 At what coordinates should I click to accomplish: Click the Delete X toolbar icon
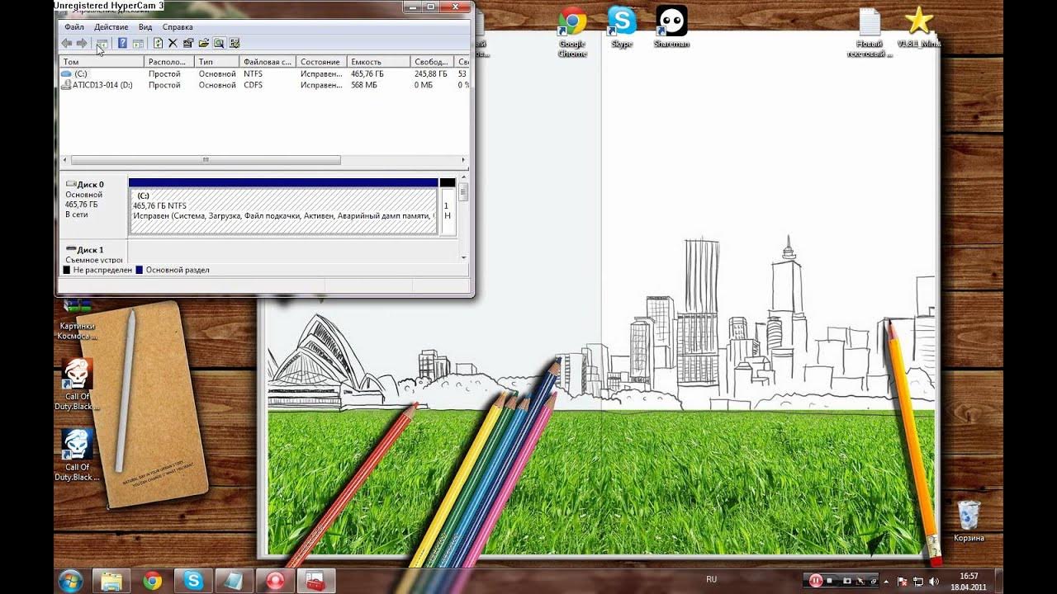pos(173,43)
